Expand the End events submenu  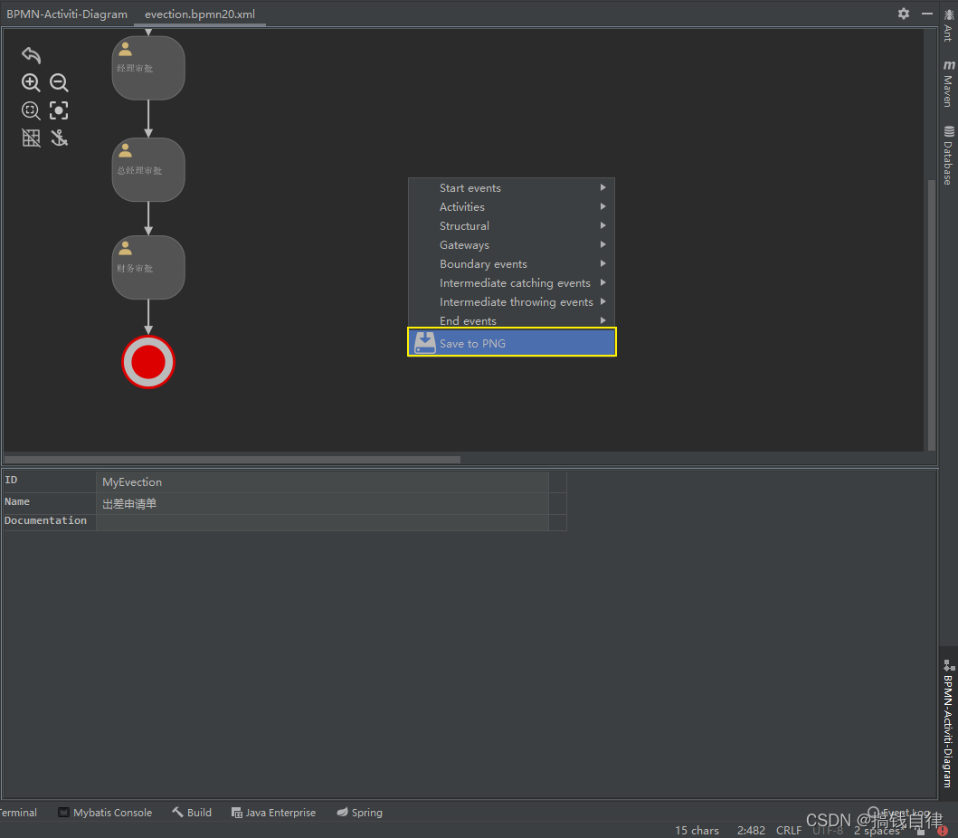[468, 320]
